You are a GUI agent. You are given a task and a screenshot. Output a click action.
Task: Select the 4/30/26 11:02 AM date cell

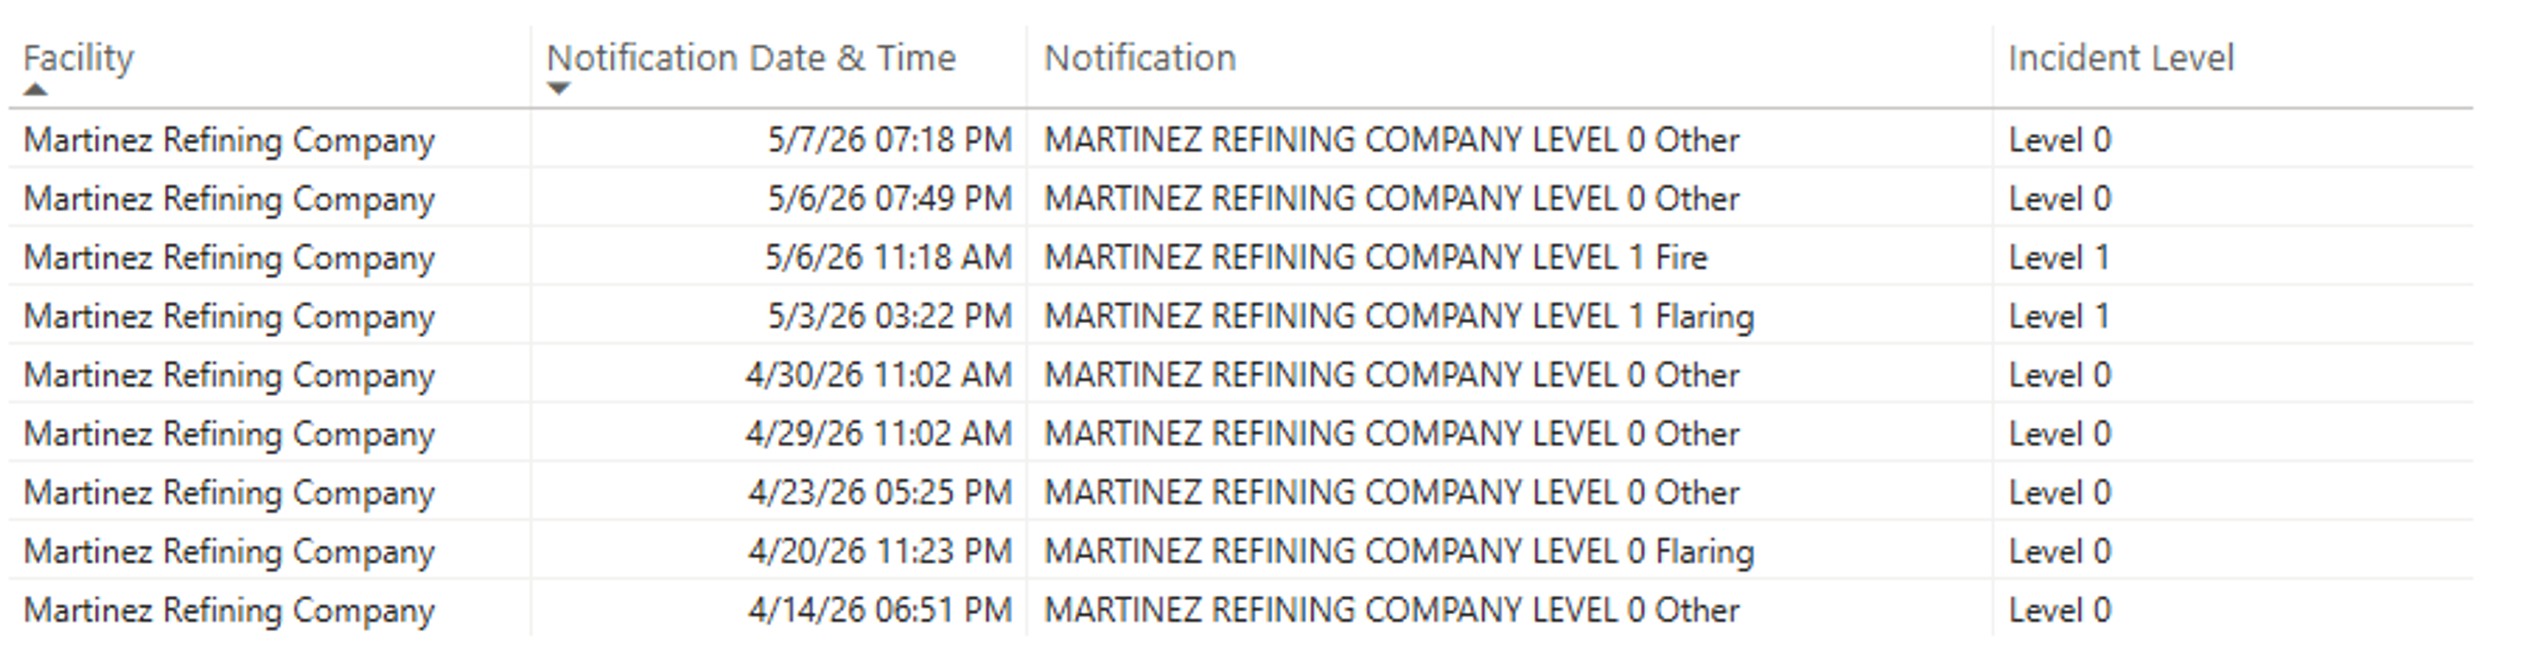click(x=879, y=375)
